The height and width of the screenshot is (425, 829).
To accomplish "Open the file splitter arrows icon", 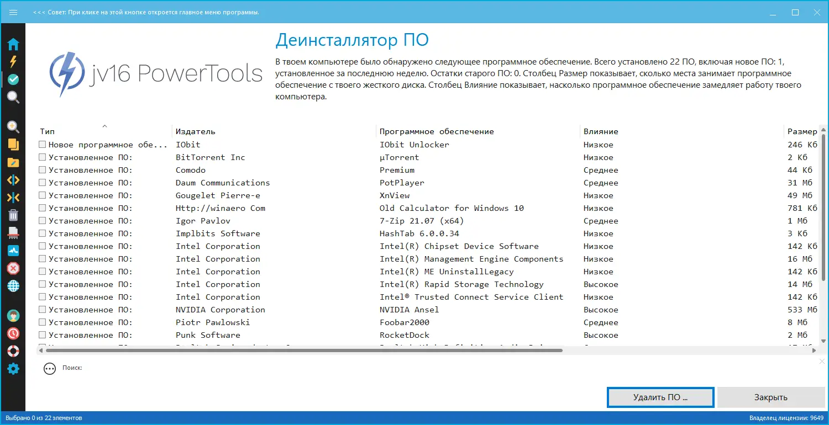I will click(13, 180).
